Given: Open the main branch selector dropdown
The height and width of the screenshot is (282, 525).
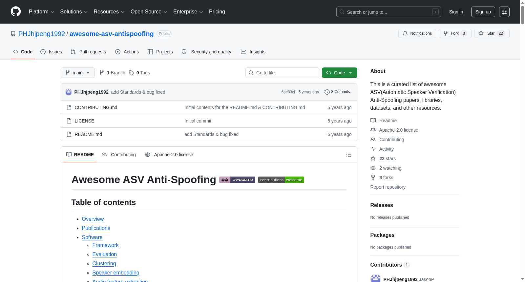Looking at the screenshot, I should tap(78, 73).
